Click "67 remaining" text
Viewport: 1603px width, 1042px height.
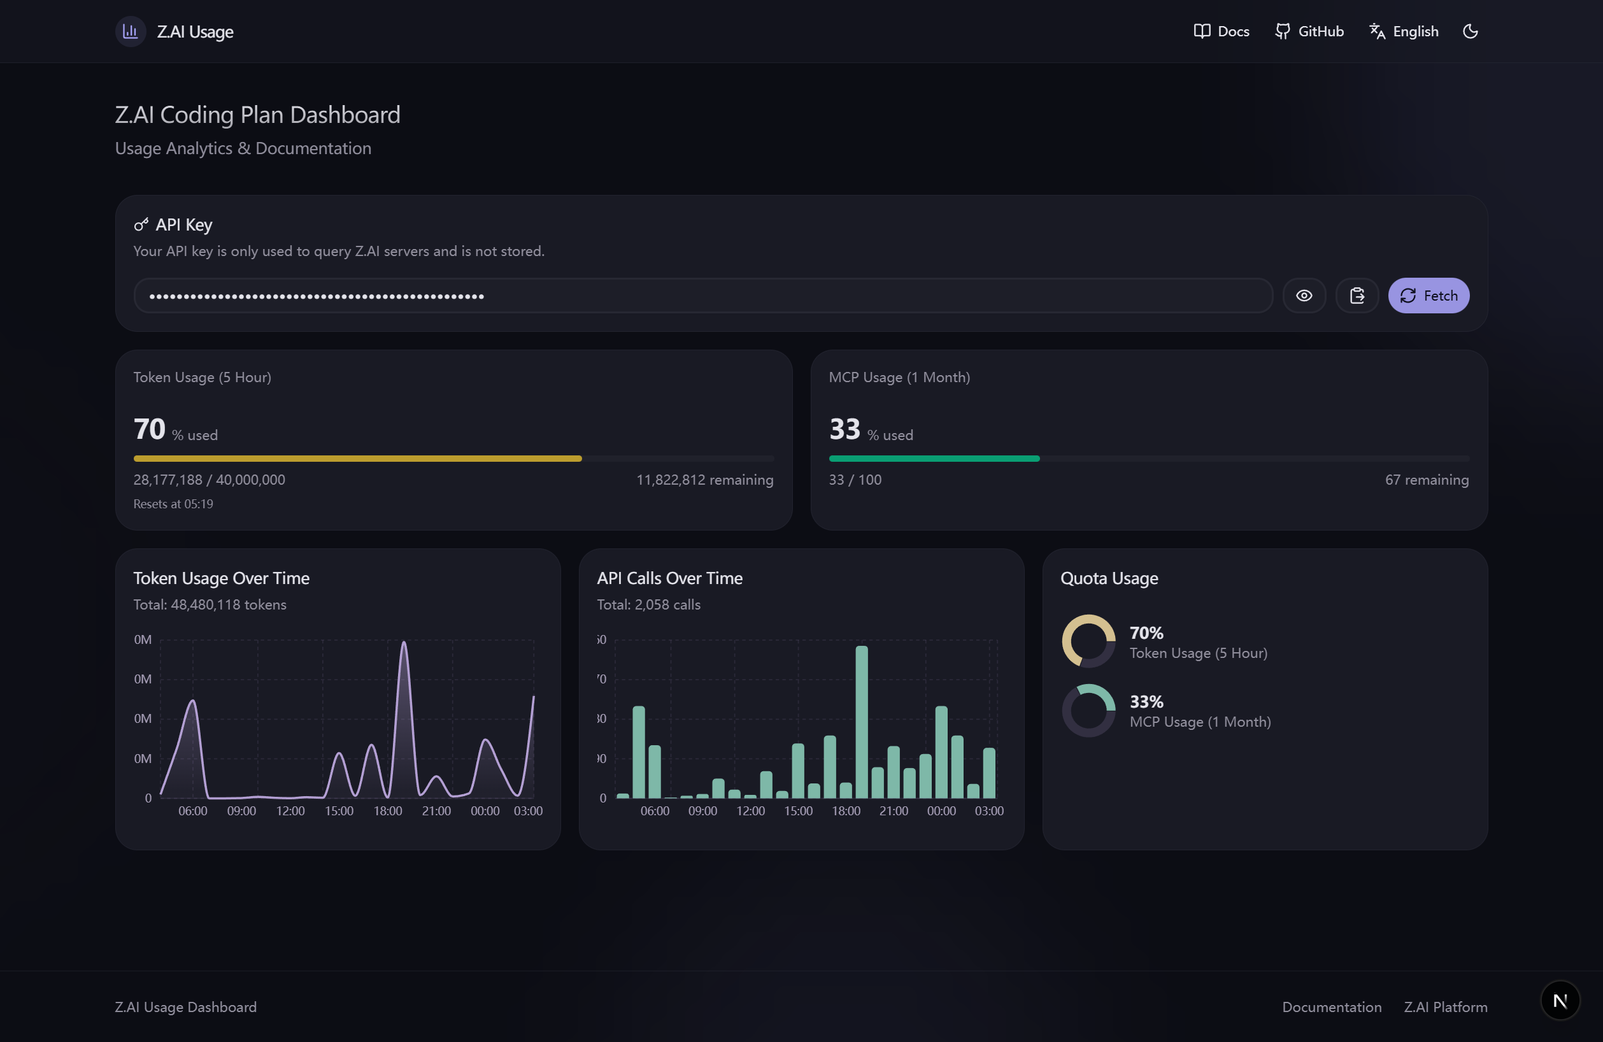(1427, 480)
